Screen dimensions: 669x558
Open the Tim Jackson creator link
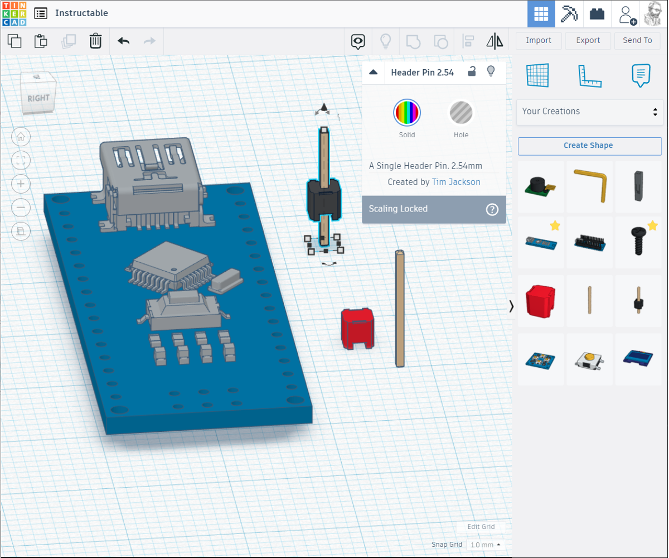point(456,182)
